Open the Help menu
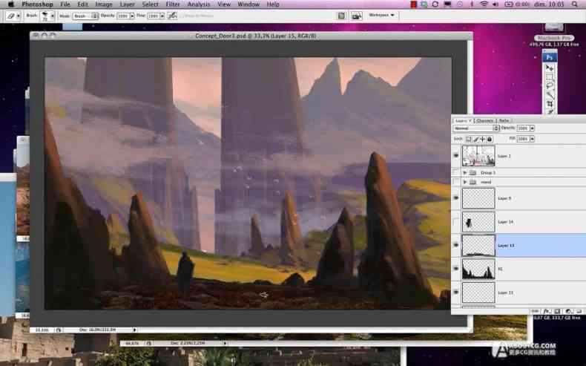The width and height of the screenshot is (586, 366). coord(273,4)
